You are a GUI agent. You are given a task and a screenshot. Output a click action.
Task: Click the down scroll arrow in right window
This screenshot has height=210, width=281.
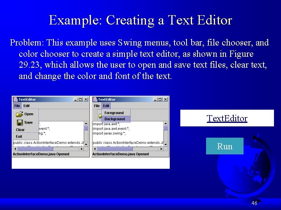pyautogui.click(x=165, y=144)
